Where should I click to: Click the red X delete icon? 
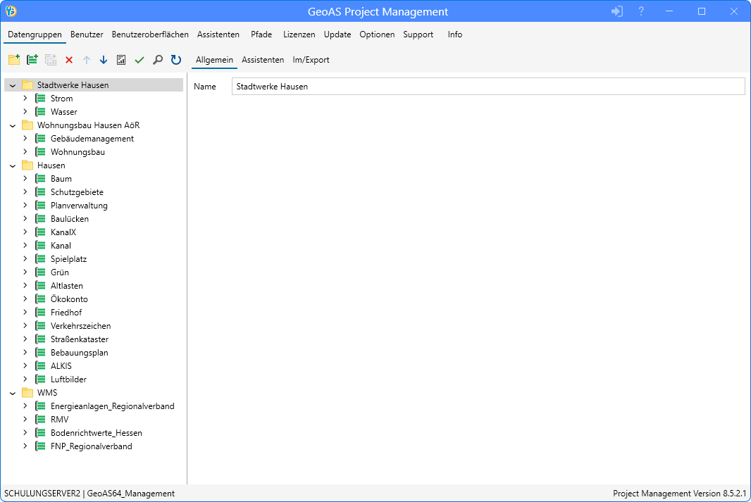click(69, 60)
